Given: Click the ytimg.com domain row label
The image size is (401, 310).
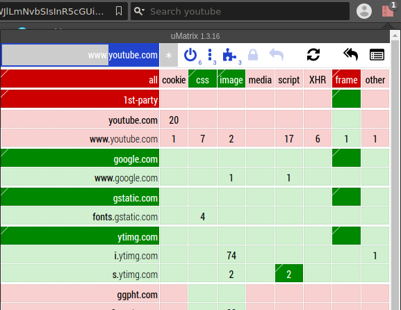Looking at the screenshot, I should coord(80,236).
